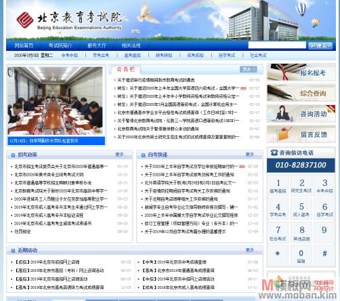Screen dimensions: 340x301
Task: Open the 留言反馈 banner icon
Action: coord(301,134)
